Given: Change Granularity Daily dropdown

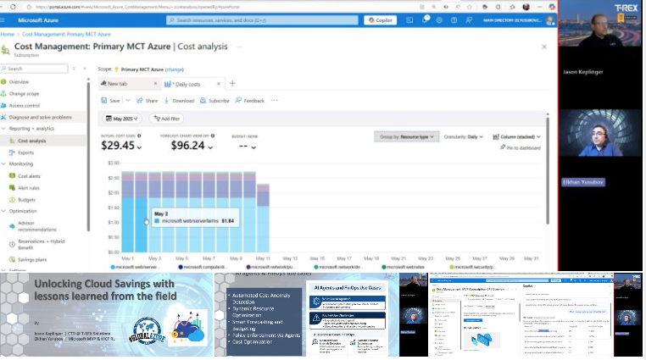Looking at the screenshot, I should [x=463, y=136].
